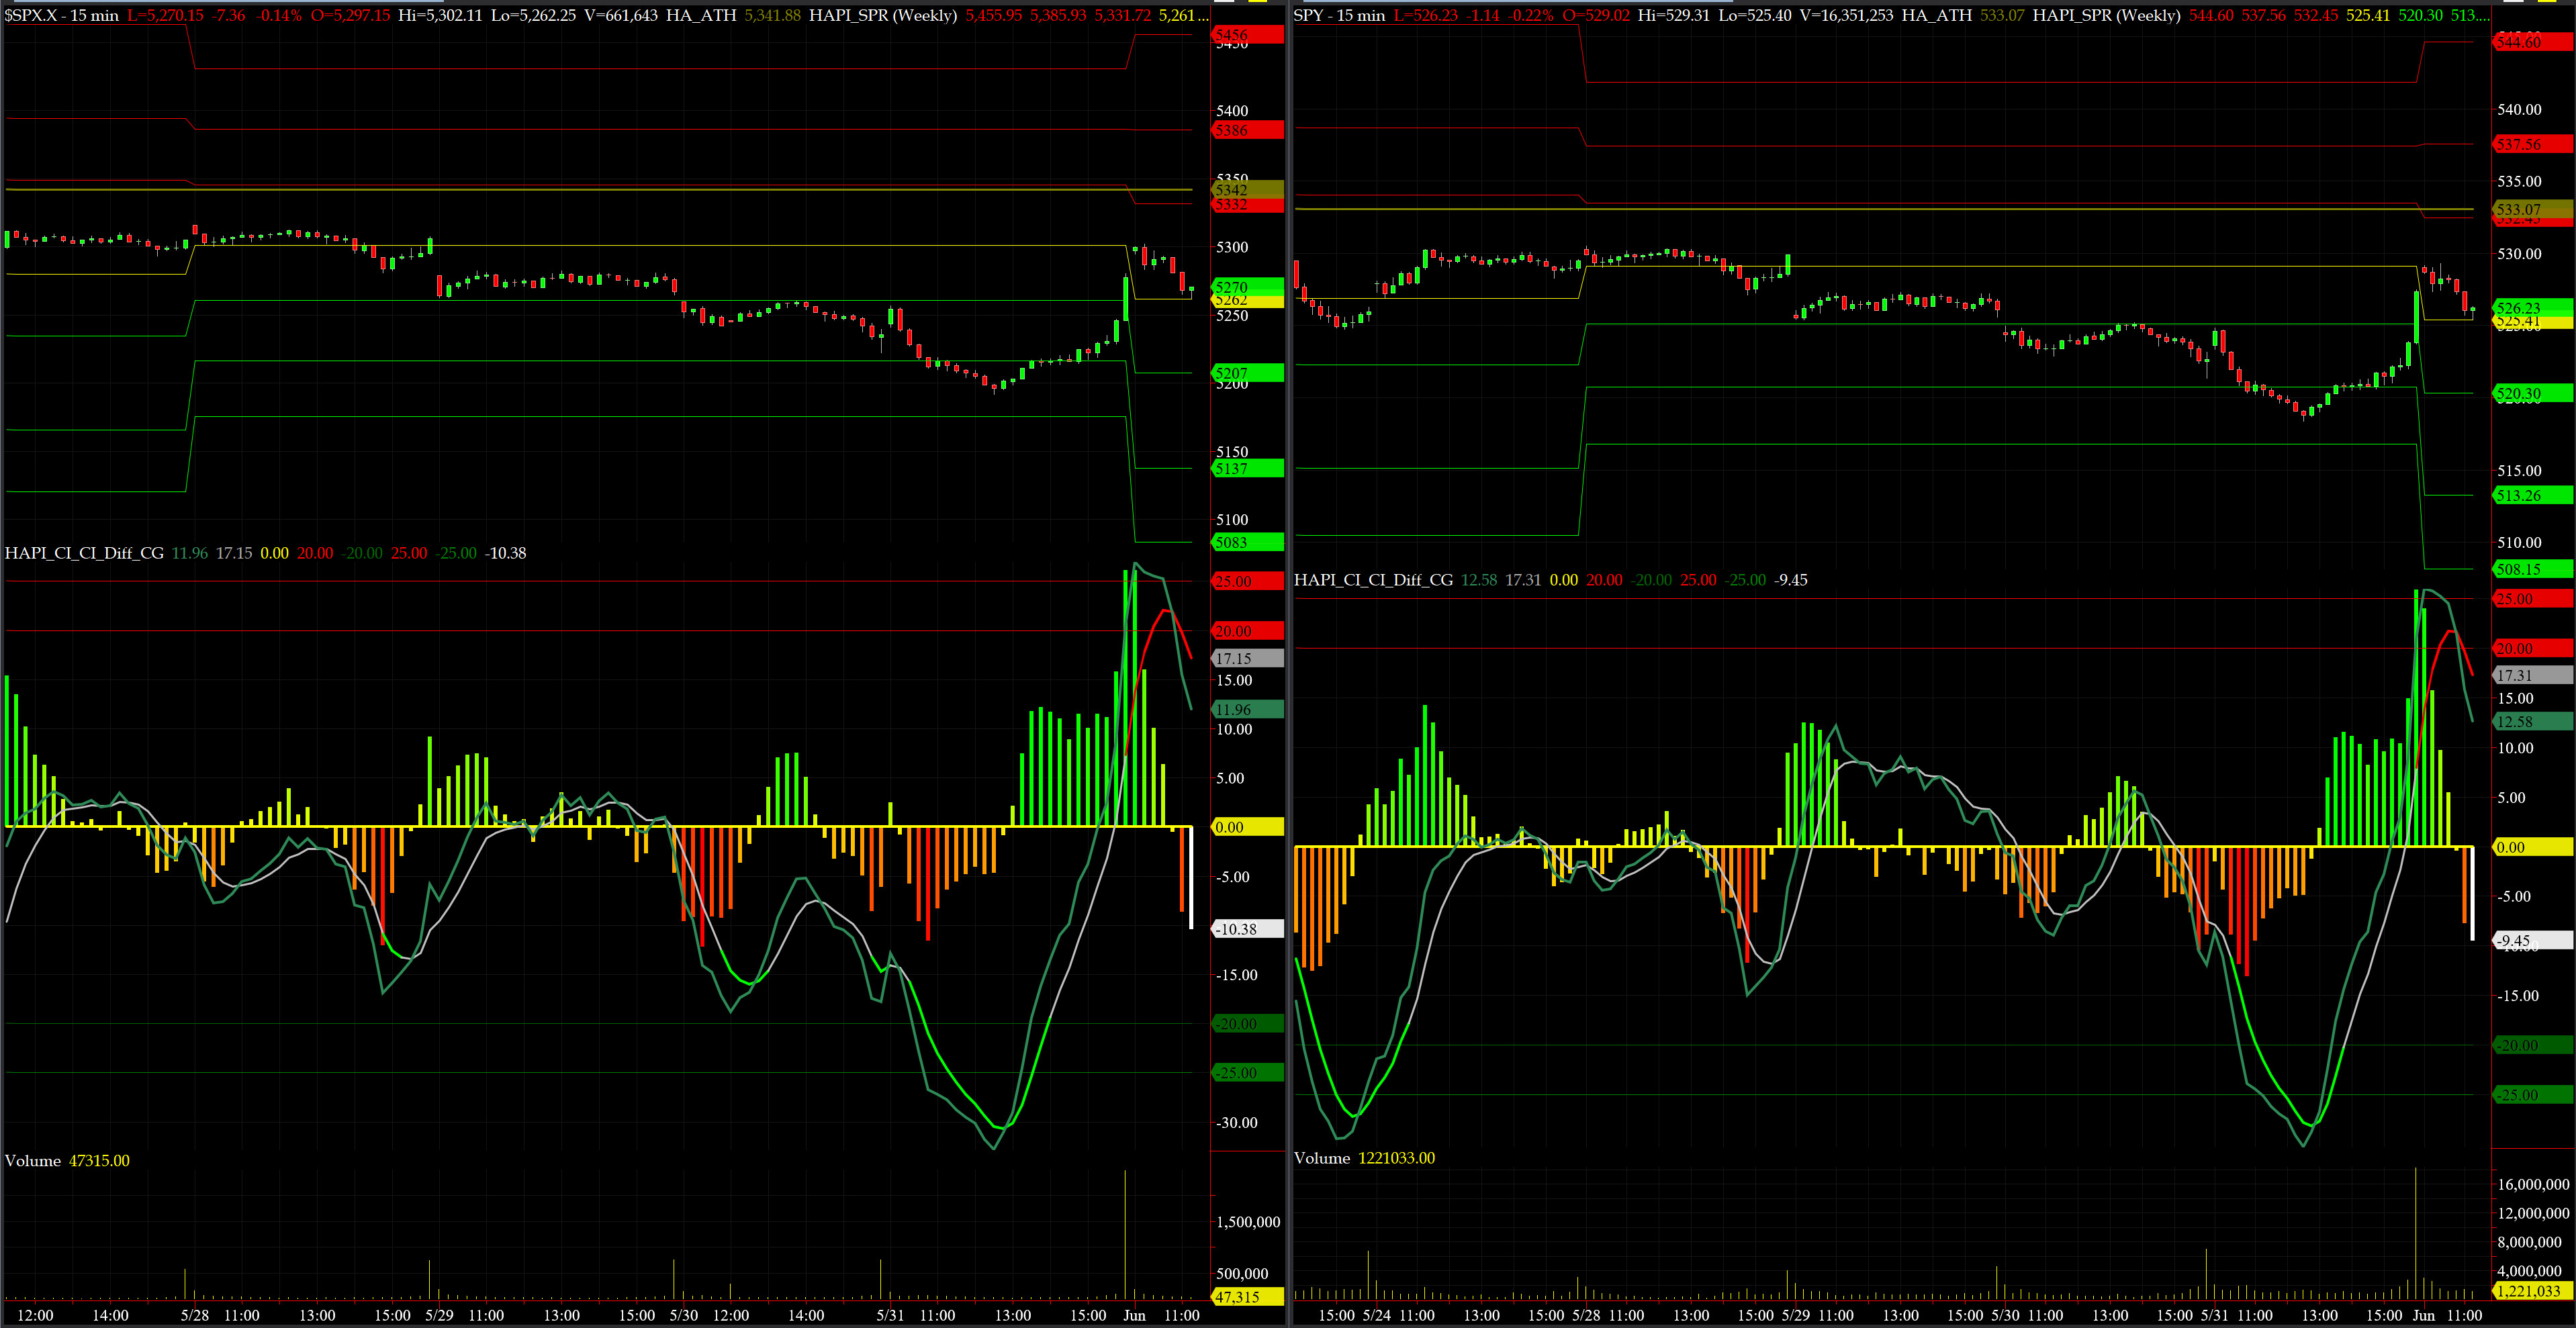Viewport: 2576px width, 1328px height.
Task: Select the HAPI_CI_CI_Diff_CG label in SPX panel
Action: (x=84, y=553)
